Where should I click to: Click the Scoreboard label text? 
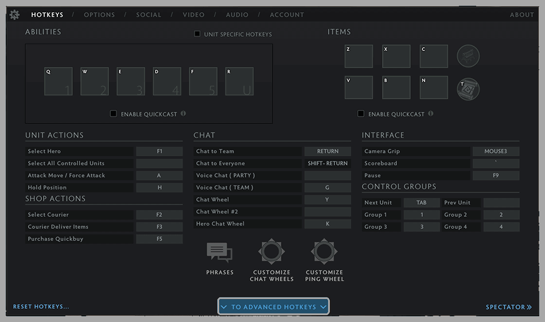(x=380, y=164)
